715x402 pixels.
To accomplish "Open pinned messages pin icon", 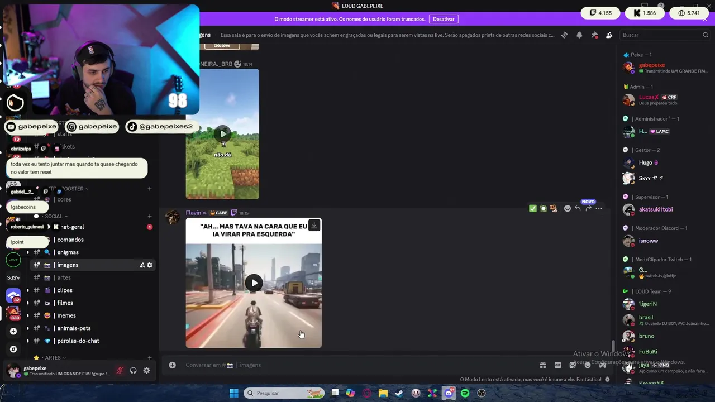I will pyautogui.click(x=594, y=35).
